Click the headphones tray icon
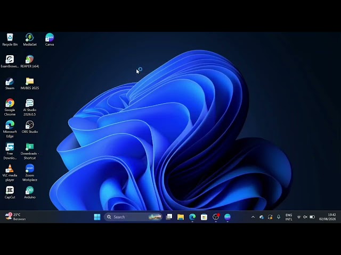Image resolution: width=341 pixels, height=255 pixels. pos(270,217)
